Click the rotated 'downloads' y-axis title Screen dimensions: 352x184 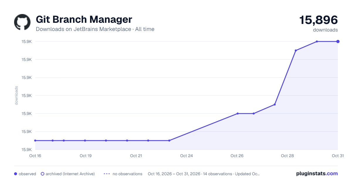click(x=16, y=96)
